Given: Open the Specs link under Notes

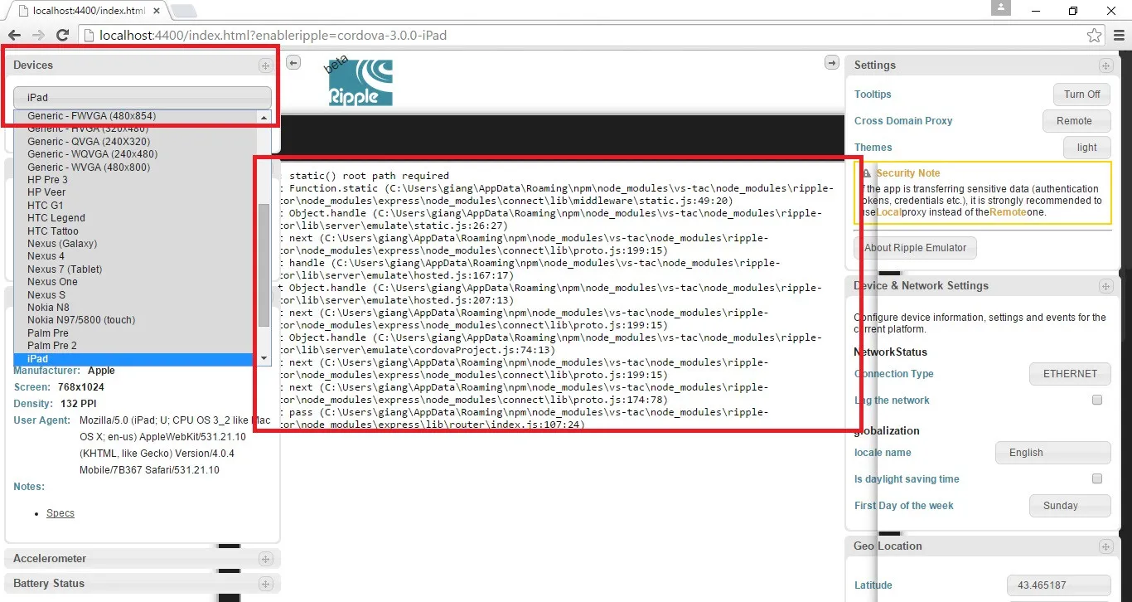Looking at the screenshot, I should point(60,513).
